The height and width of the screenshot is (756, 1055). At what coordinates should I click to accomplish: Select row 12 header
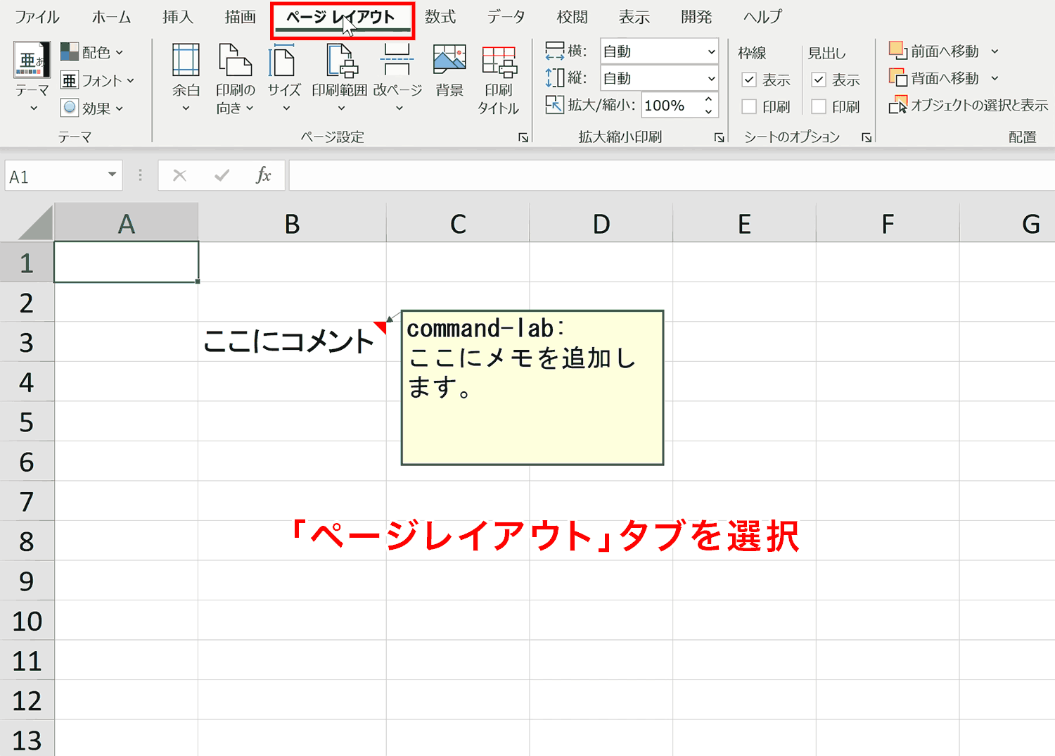[27, 700]
